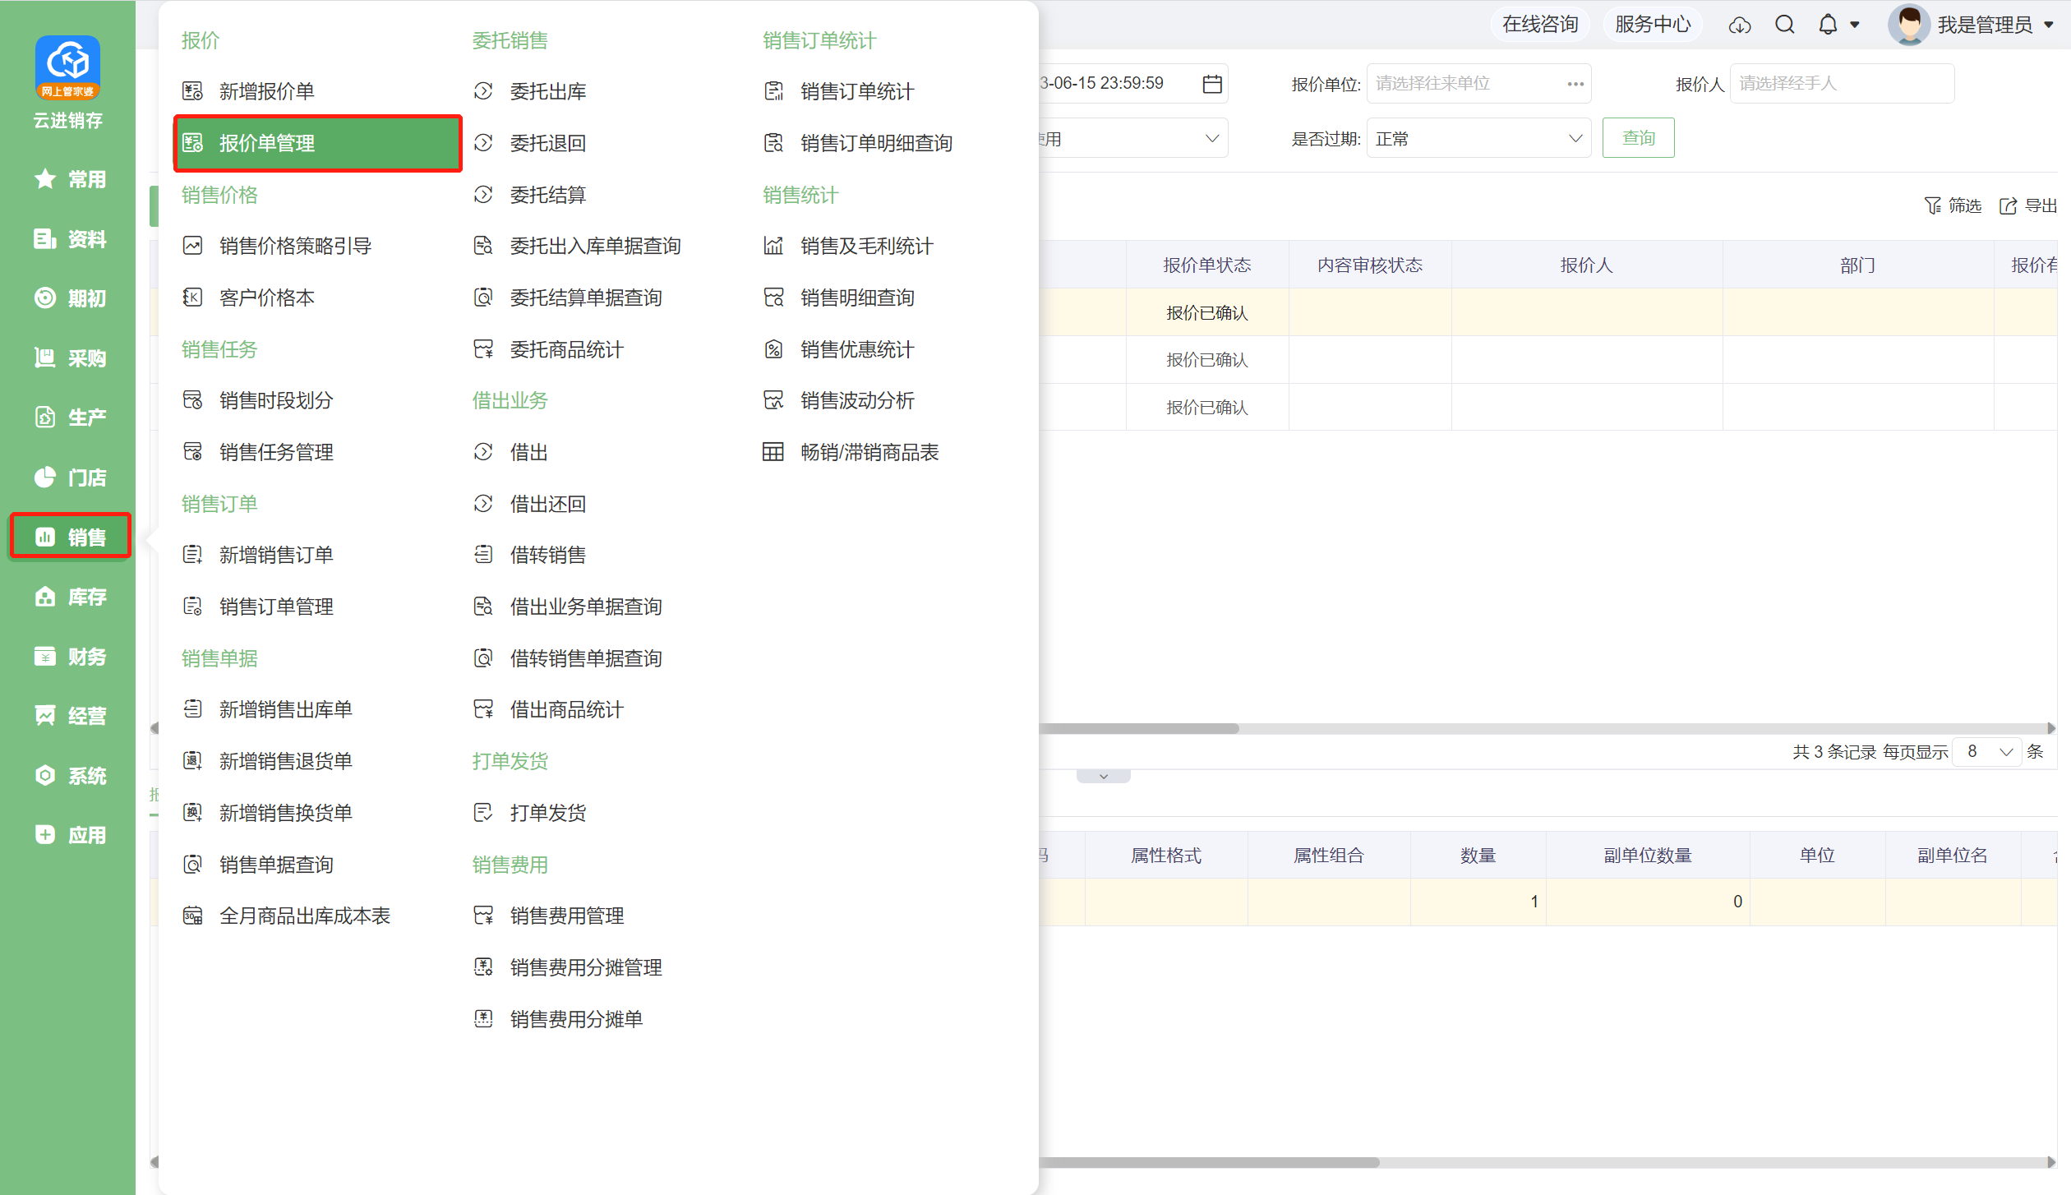The image size is (2071, 1195).
Task: Open 全月商品出库成本表 menu item
Action: click(x=305, y=916)
